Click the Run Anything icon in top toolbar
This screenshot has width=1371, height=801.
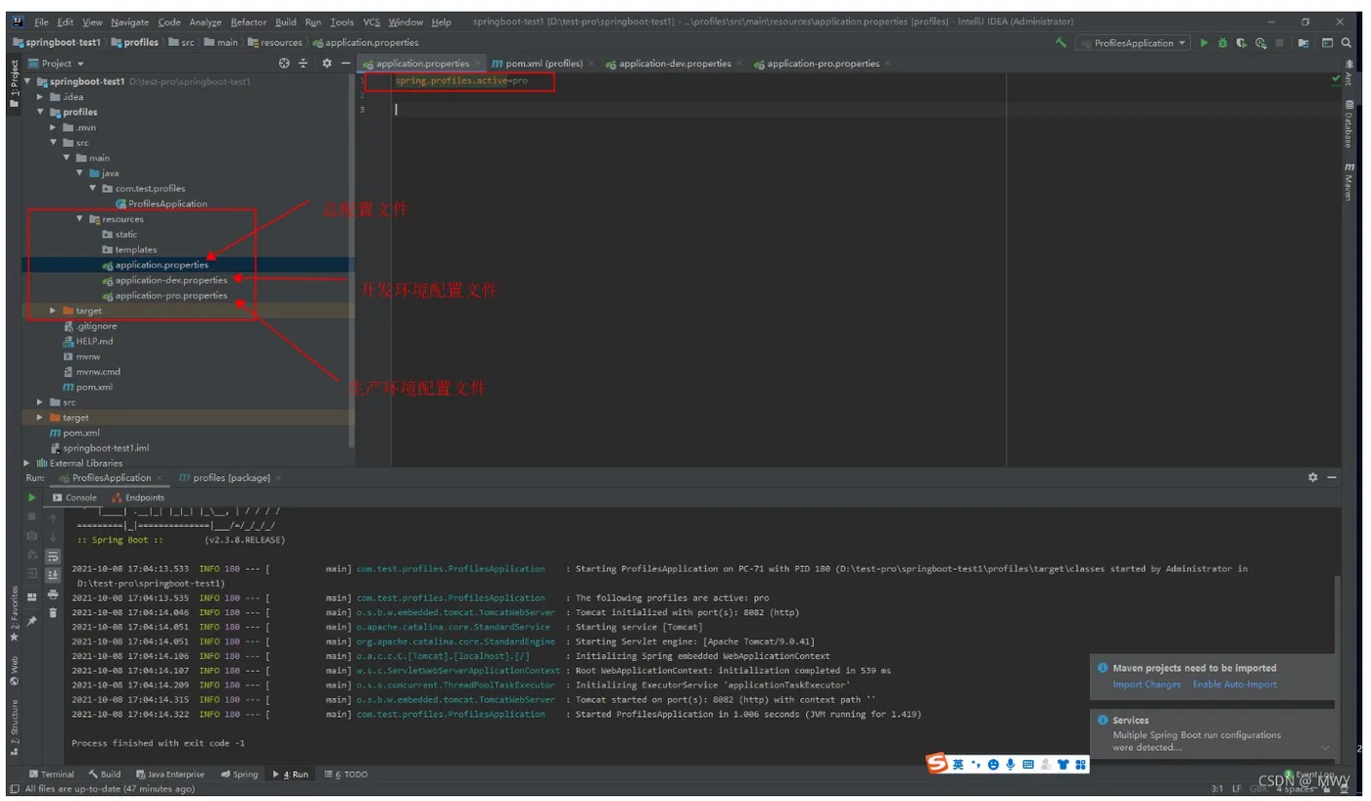1327,43
